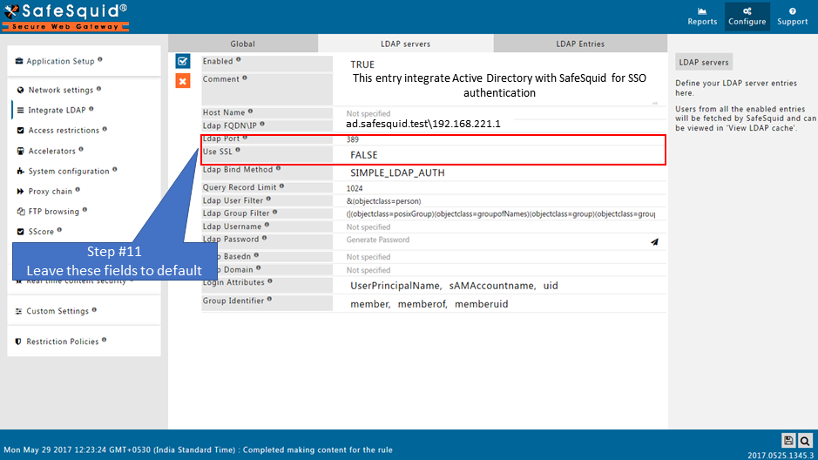The width and height of the screenshot is (818, 460).
Task: Open the Ldap Bind Method SIMPLE_LDAP_AUTH selector
Action: click(397, 172)
